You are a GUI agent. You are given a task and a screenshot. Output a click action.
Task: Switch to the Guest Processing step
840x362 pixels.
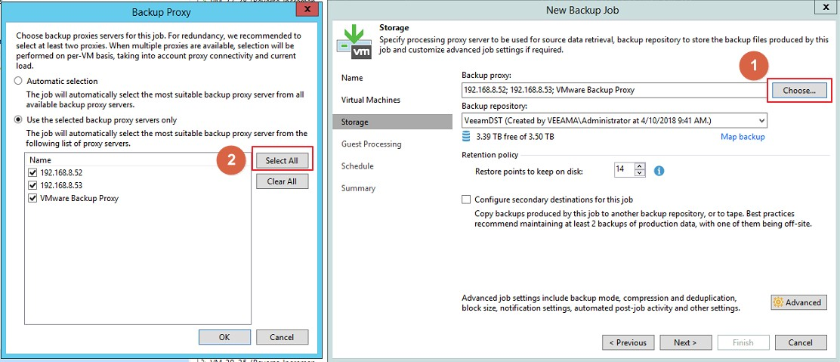[x=372, y=144]
